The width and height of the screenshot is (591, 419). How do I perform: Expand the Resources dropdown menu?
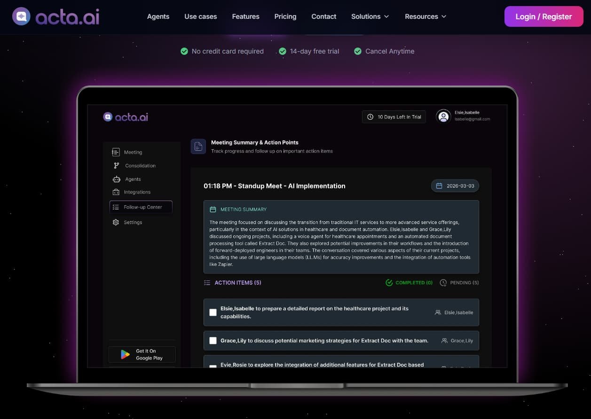point(426,16)
